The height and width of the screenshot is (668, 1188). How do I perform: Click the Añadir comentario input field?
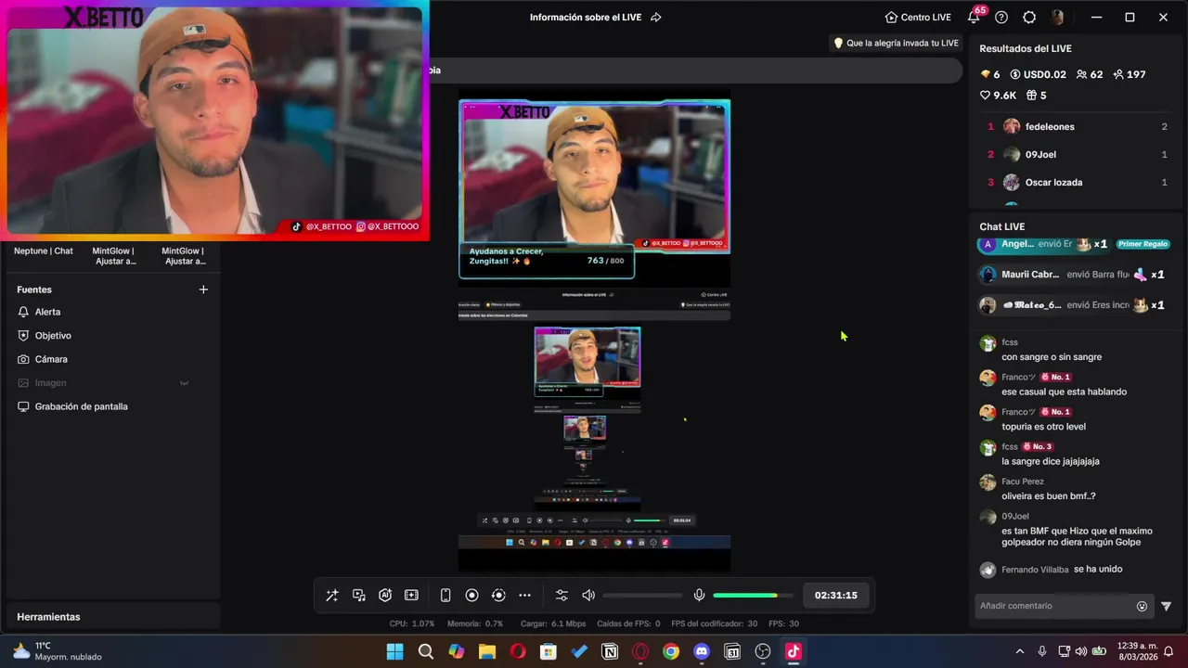point(1056,606)
